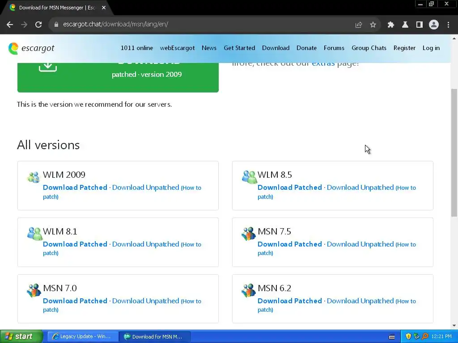Open the Extensions puzzle icon

pos(391,25)
